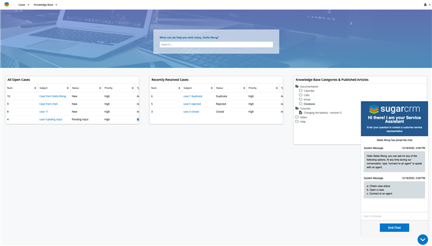Viewport: 432px width, 246px height.
Task: Select the Help category
Action: click(x=303, y=121)
